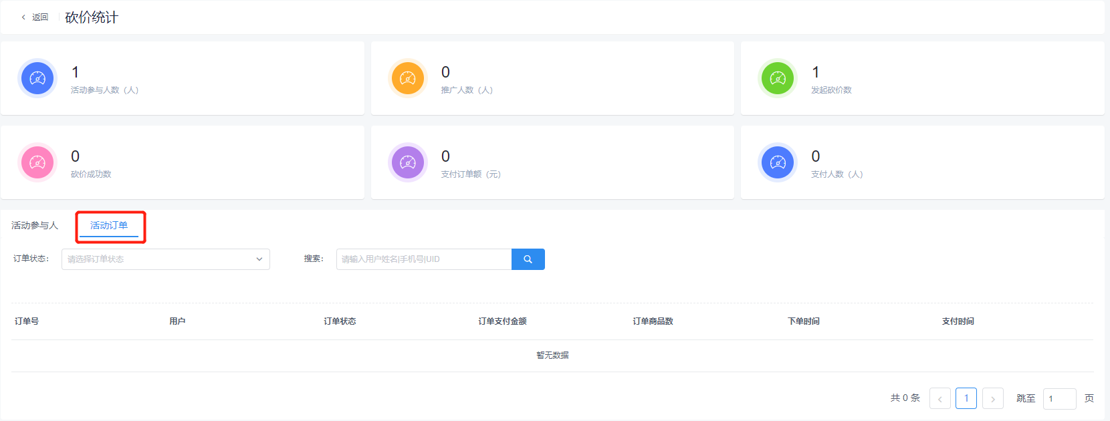Select the 活动订单 tab
Screen dimensions: 1110x421
point(109,226)
